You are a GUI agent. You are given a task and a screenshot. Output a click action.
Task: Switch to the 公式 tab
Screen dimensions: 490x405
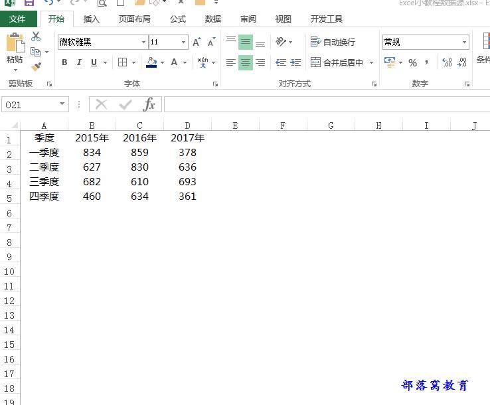pyautogui.click(x=178, y=19)
